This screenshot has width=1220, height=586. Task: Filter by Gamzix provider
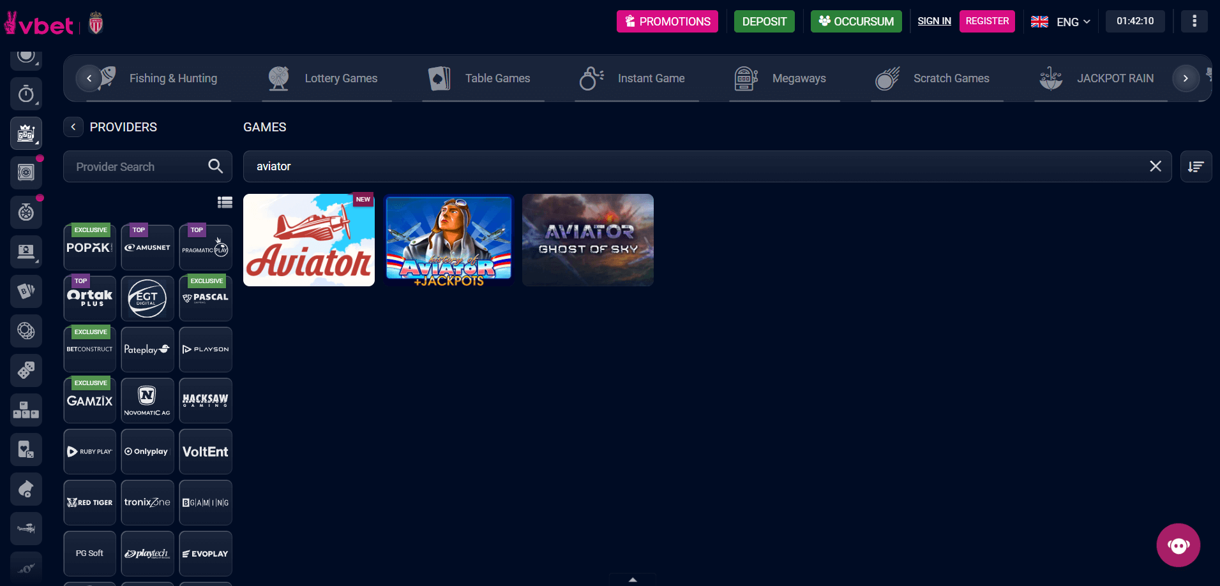pyautogui.click(x=90, y=400)
